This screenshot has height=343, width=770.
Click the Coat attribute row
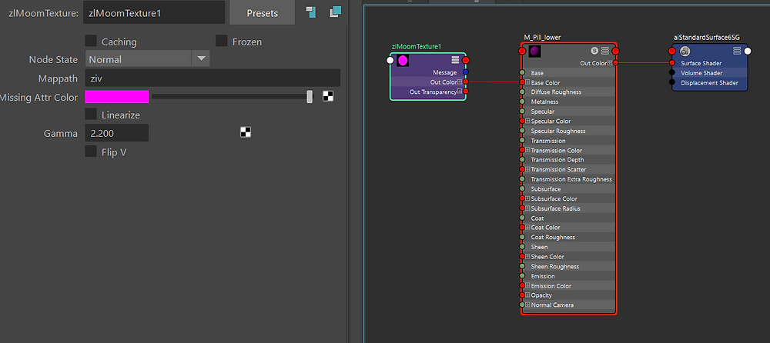568,218
